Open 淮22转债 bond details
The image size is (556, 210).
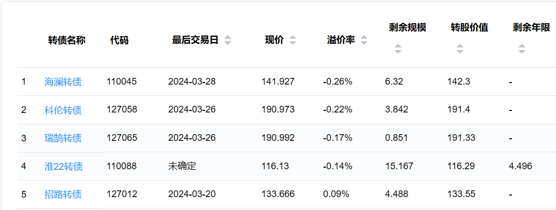tap(63, 166)
